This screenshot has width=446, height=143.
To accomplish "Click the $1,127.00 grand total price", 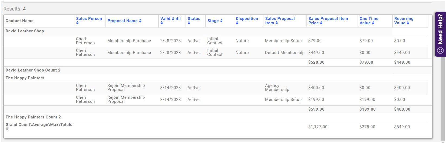I will (x=318, y=127).
